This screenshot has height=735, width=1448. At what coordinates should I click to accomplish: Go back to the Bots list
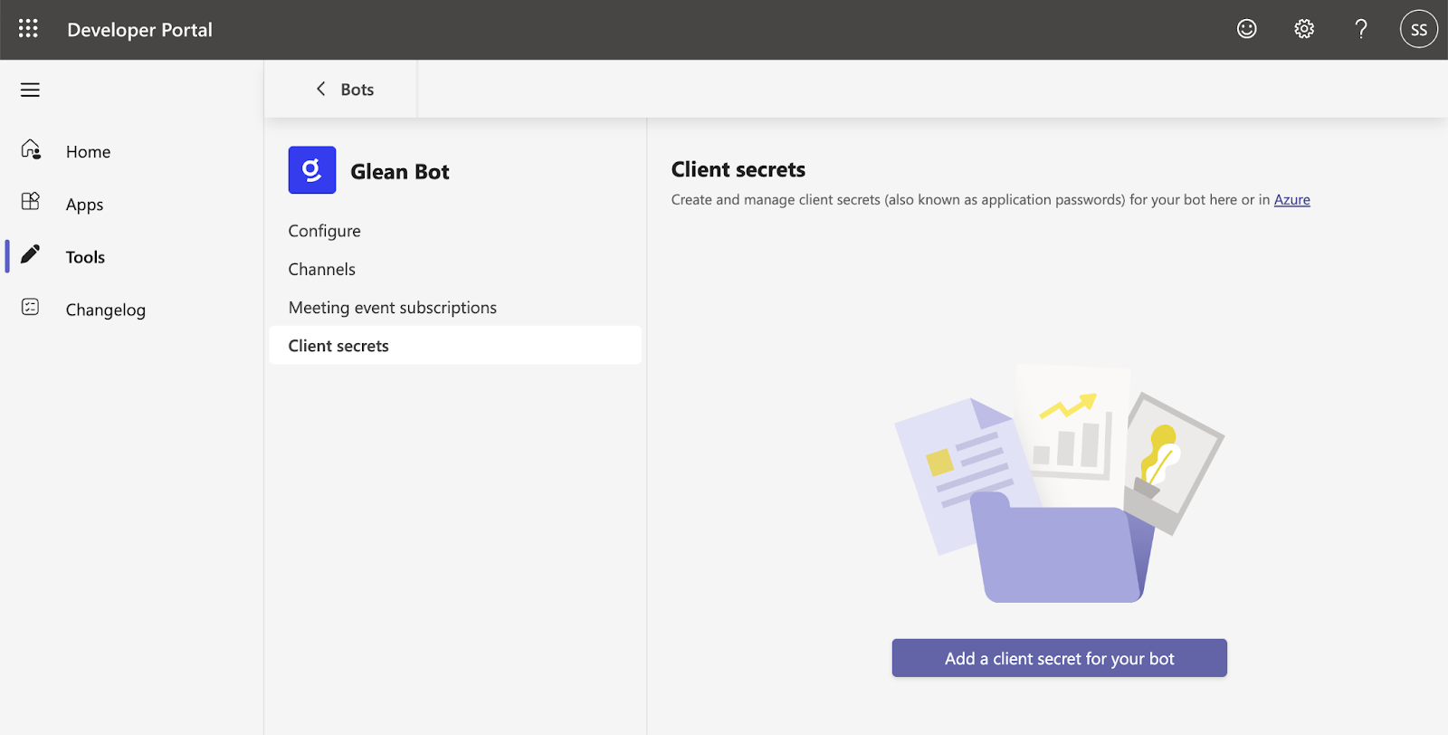(x=357, y=90)
